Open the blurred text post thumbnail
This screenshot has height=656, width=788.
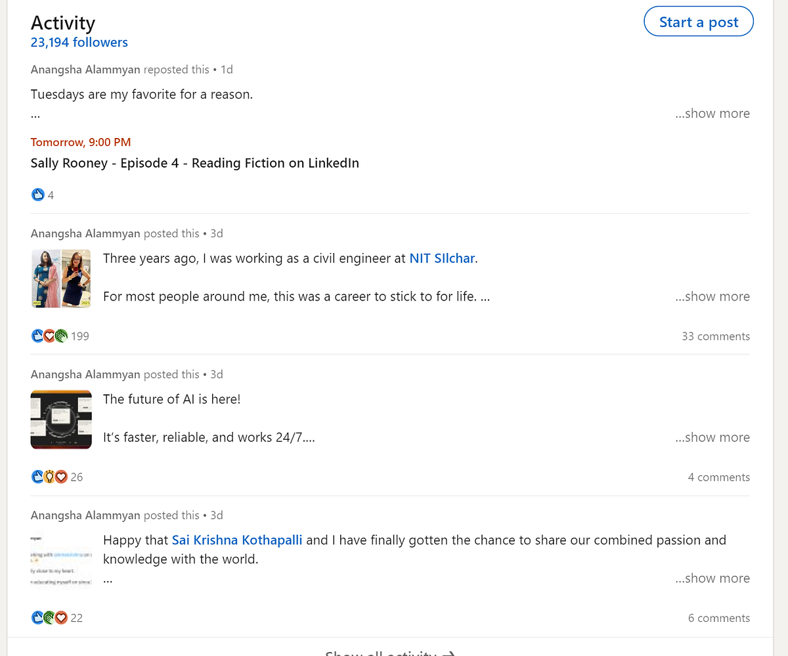pos(61,560)
